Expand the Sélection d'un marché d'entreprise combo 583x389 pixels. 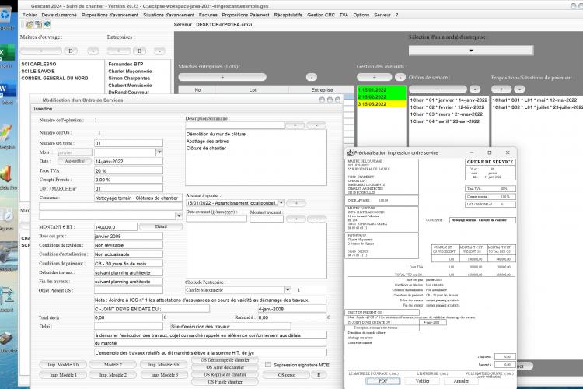tap(471, 51)
